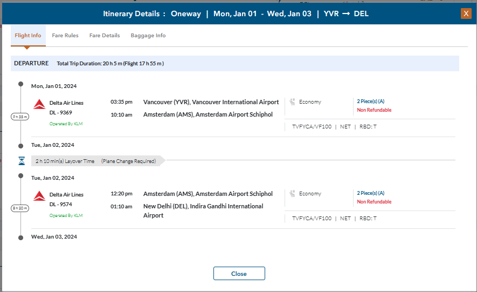Click the 2 h 10 min layover banner
Screen dimensions: 477x292
tap(96, 161)
